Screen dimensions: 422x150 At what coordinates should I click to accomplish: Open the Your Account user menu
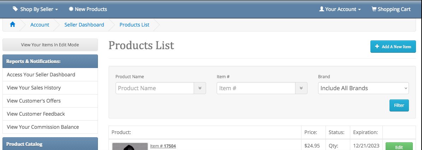point(340,9)
